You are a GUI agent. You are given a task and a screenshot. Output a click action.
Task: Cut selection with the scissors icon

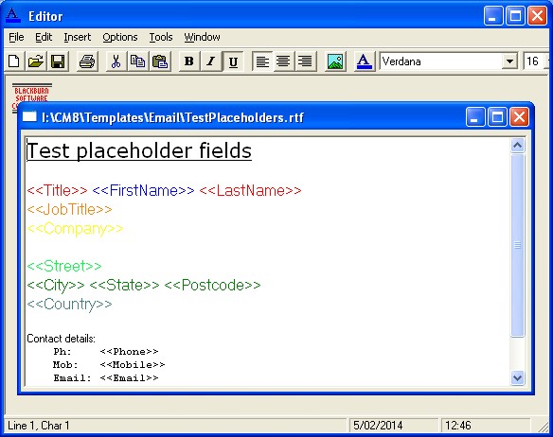[x=116, y=61]
